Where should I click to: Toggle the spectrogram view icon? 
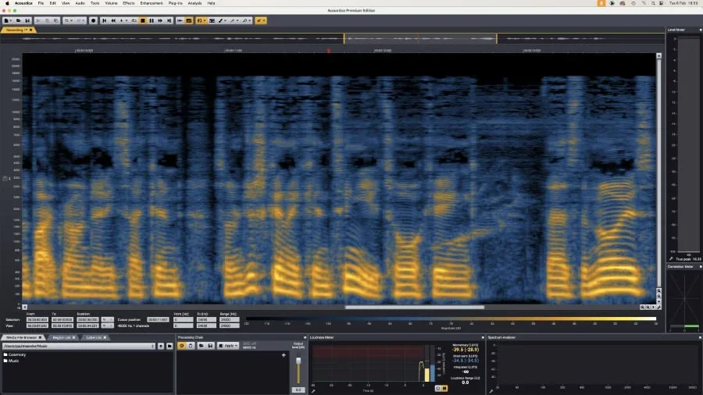tap(189, 20)
